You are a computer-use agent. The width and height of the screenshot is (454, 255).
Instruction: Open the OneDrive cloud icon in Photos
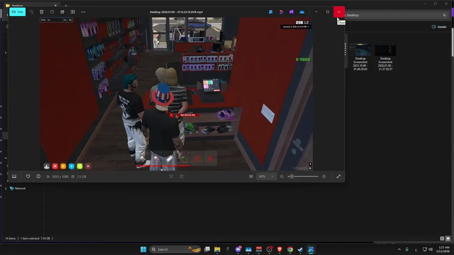pyautogui.click(x=302, y=12)
